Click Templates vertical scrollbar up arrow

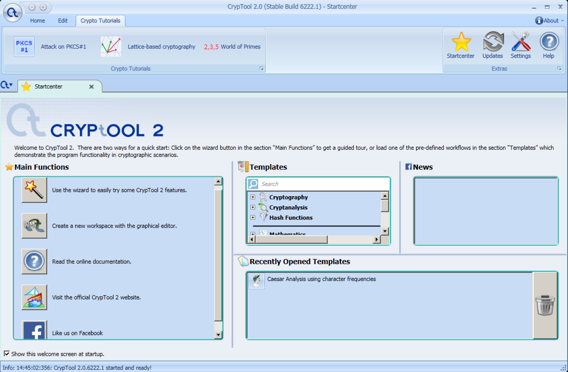[384, 196]
